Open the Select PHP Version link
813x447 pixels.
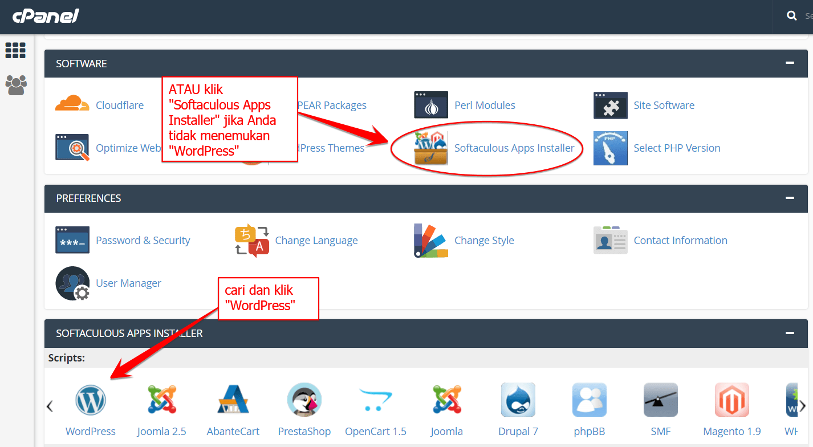click(677, 148)
